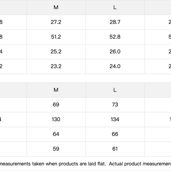Click the measurements laid flat note text
This screenshot has height=171, width=171.
85,164
